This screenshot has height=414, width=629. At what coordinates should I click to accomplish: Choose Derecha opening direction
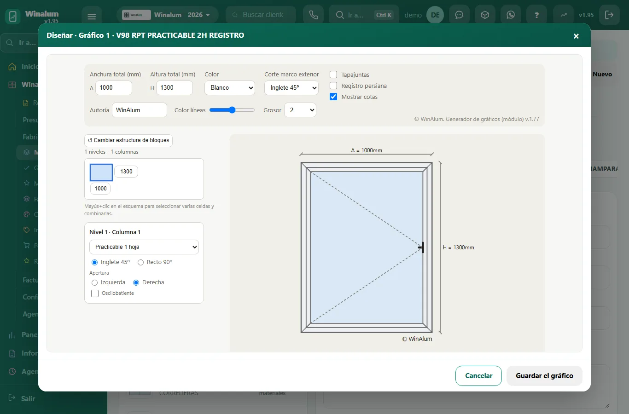pos(136,282)
